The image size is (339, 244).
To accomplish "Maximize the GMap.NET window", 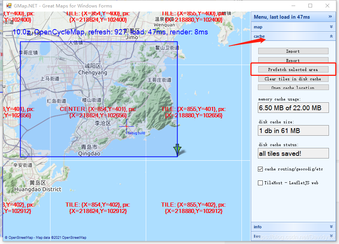I will click(x=310, y=6).
